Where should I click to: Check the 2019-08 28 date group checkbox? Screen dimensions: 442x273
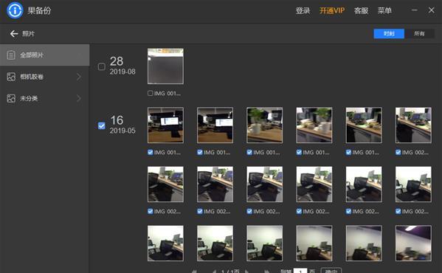(x=102, y=66)
